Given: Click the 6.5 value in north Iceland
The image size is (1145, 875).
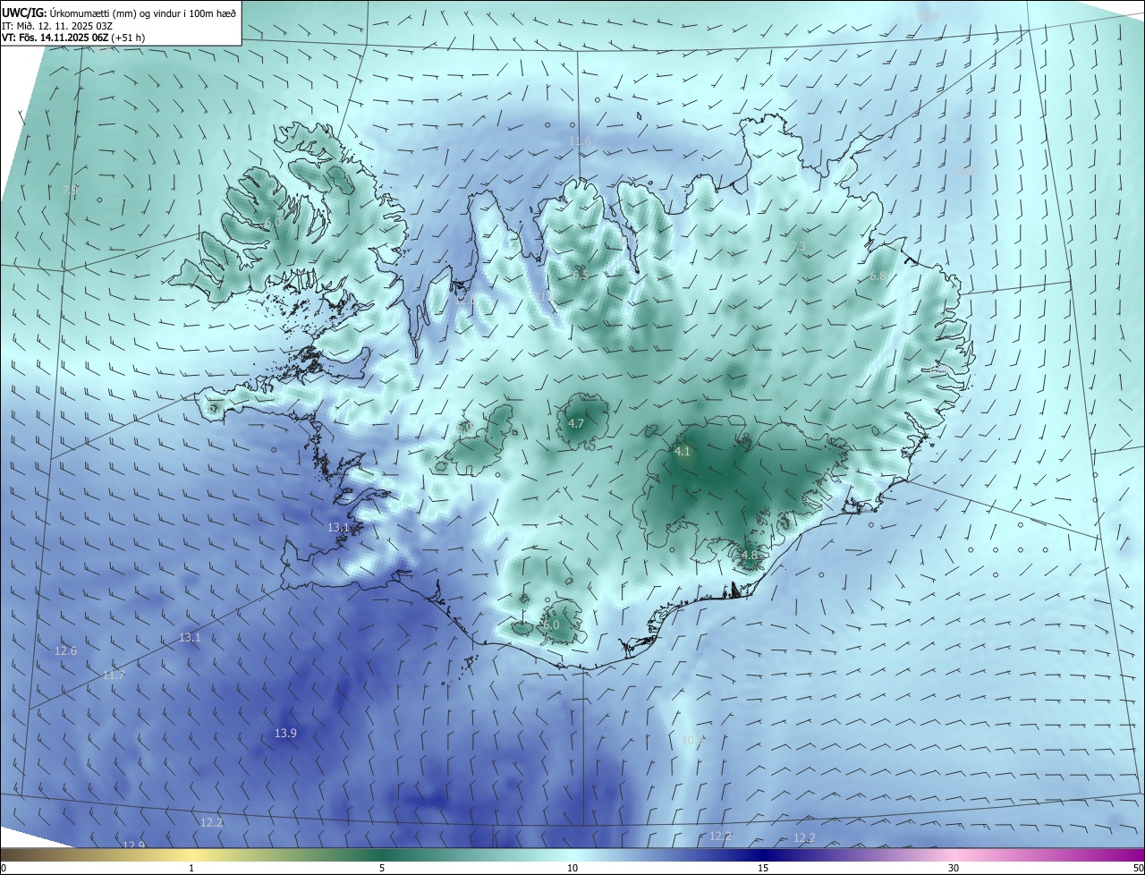Looking at the screenshot, I should (581, 276).
